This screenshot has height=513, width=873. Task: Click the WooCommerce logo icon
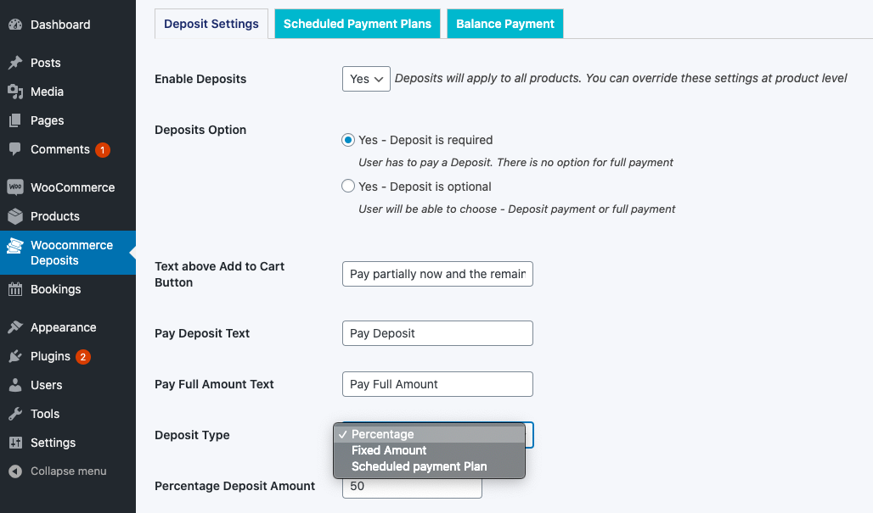15,187
